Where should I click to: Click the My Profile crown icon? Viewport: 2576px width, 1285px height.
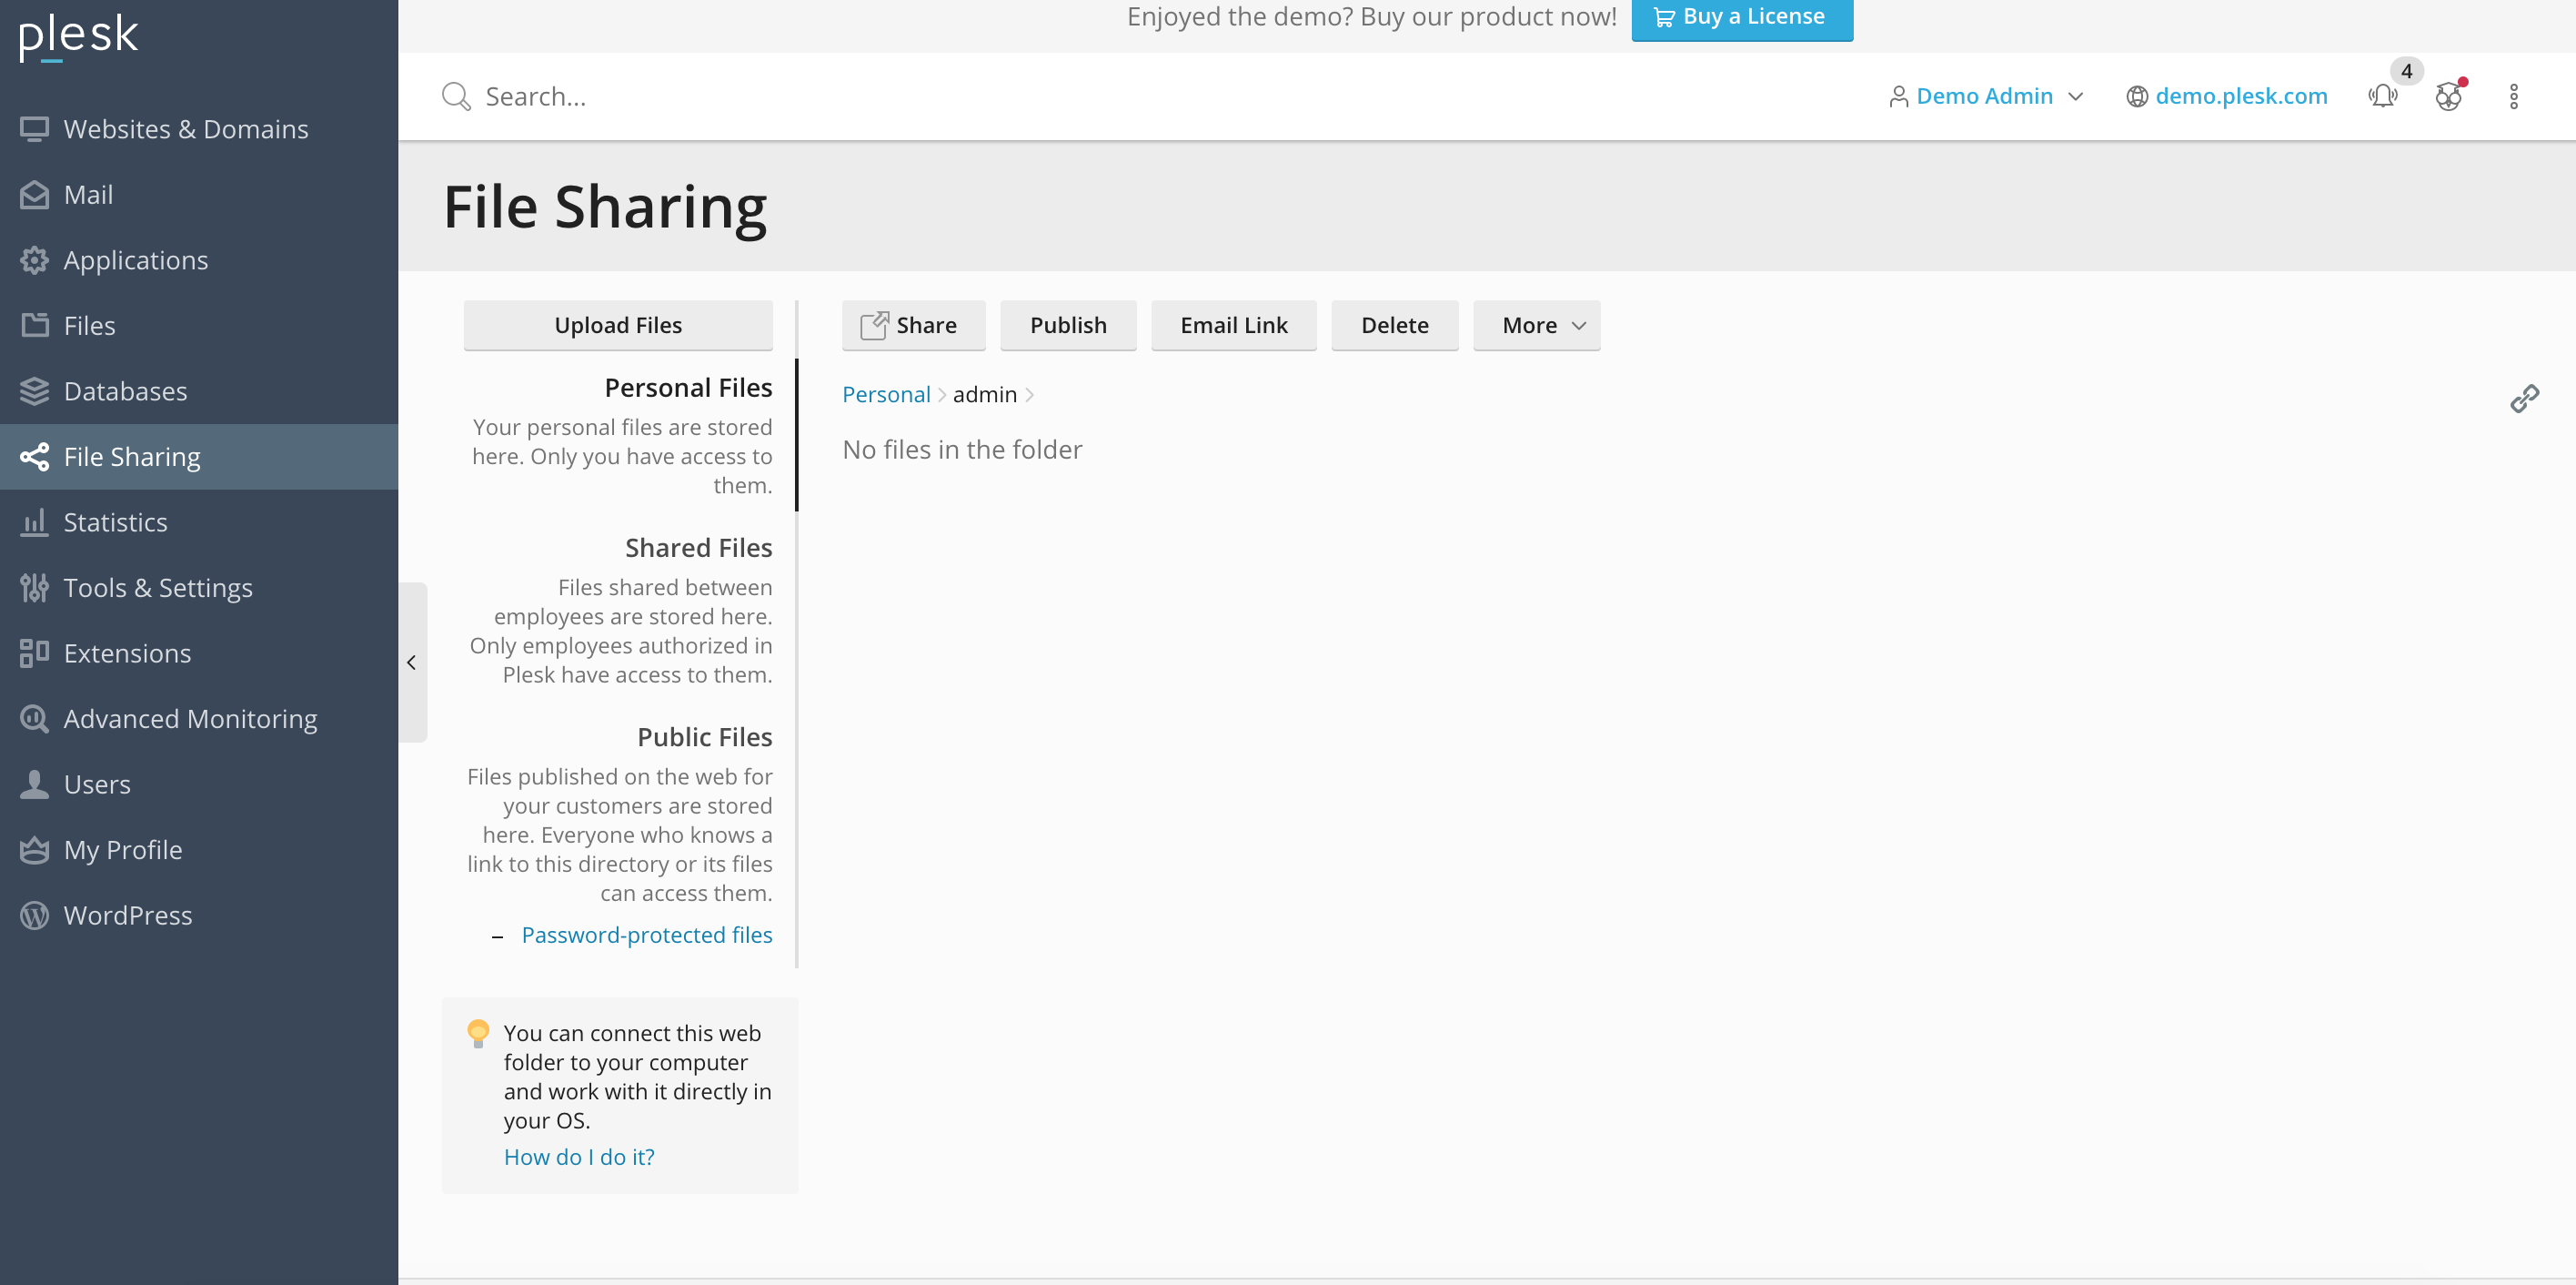click(34, 850)
